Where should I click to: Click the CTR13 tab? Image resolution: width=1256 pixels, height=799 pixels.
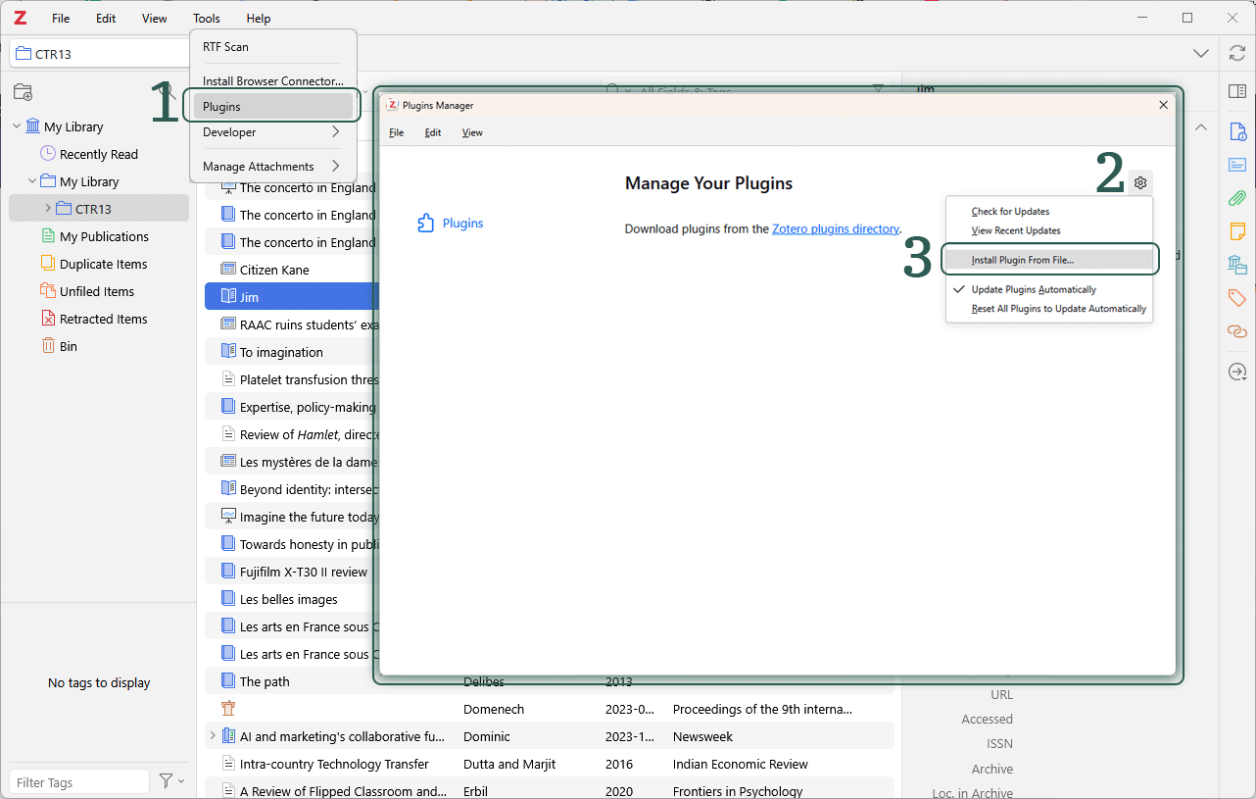tap(99, 53)
